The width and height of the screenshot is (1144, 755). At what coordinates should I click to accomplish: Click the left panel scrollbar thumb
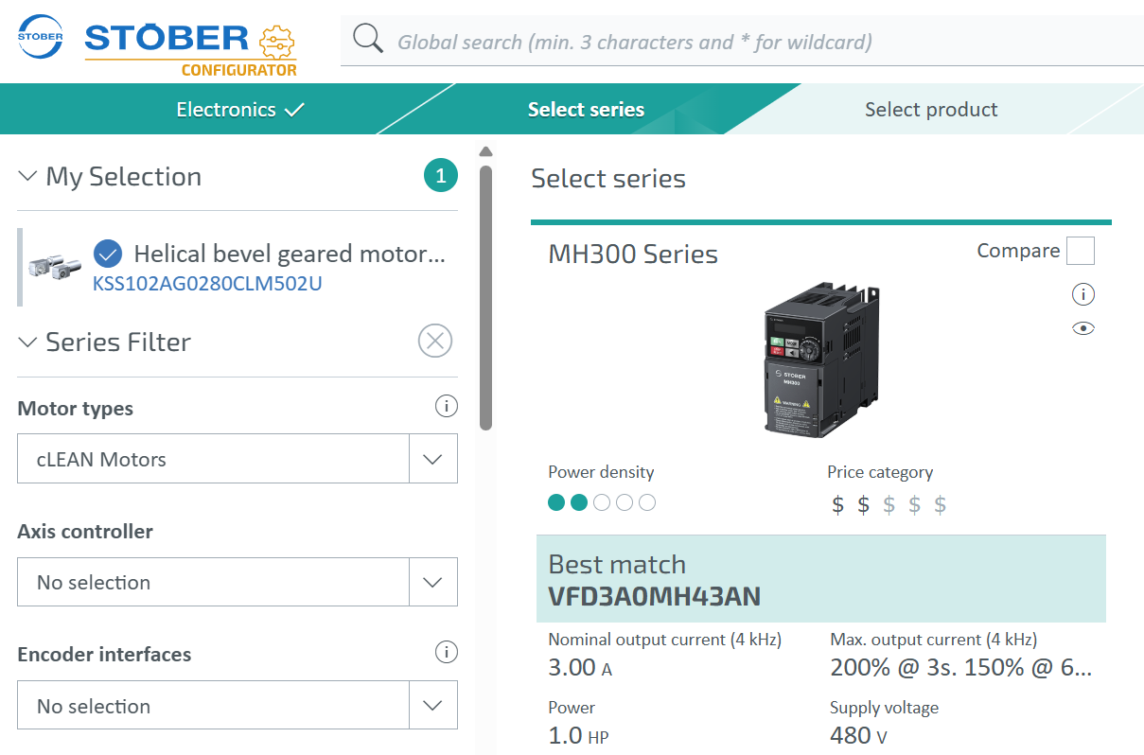click(x=485, y=298)
